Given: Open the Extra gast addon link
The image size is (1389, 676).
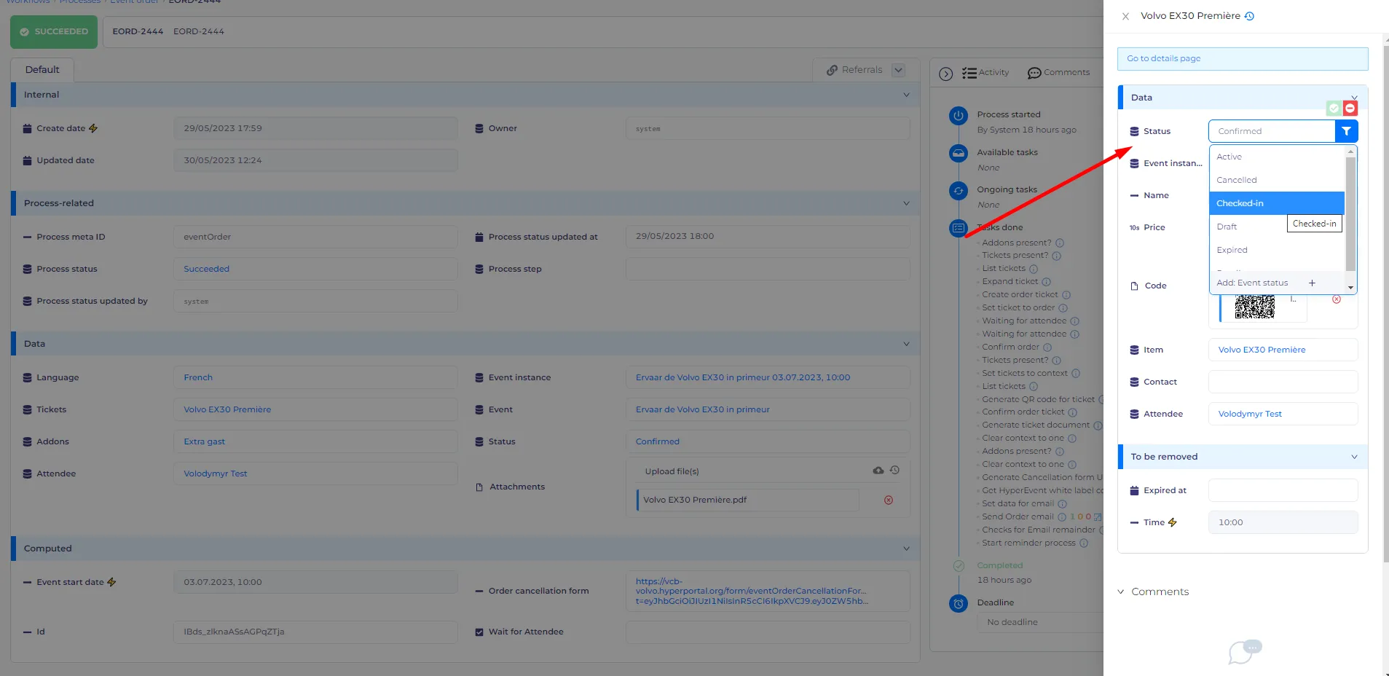Looking at the screenshot, I should pyautogui.click(x=204, y=441).
